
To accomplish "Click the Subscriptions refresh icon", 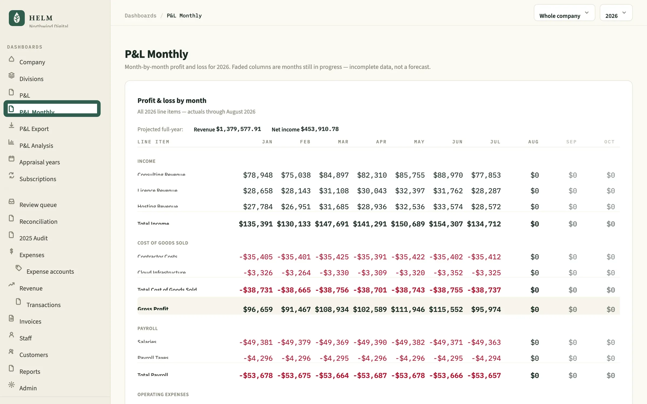I will coord(11,175).
